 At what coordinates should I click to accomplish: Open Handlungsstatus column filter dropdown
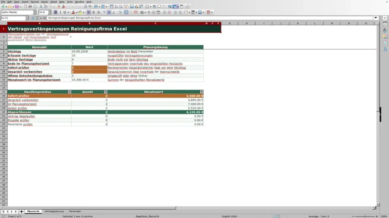70,92
